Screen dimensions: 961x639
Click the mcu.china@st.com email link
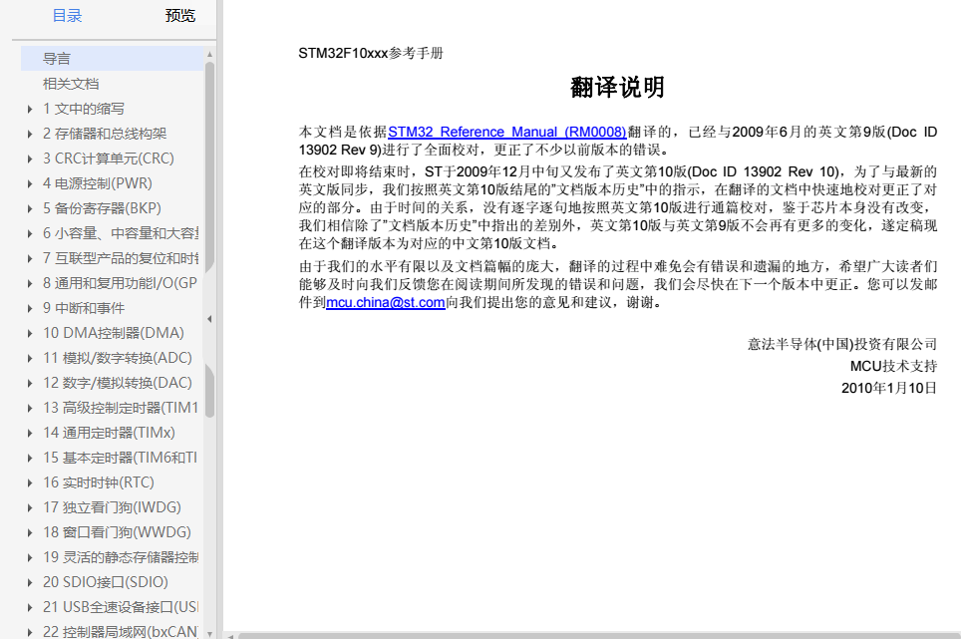tap(386, 303)
